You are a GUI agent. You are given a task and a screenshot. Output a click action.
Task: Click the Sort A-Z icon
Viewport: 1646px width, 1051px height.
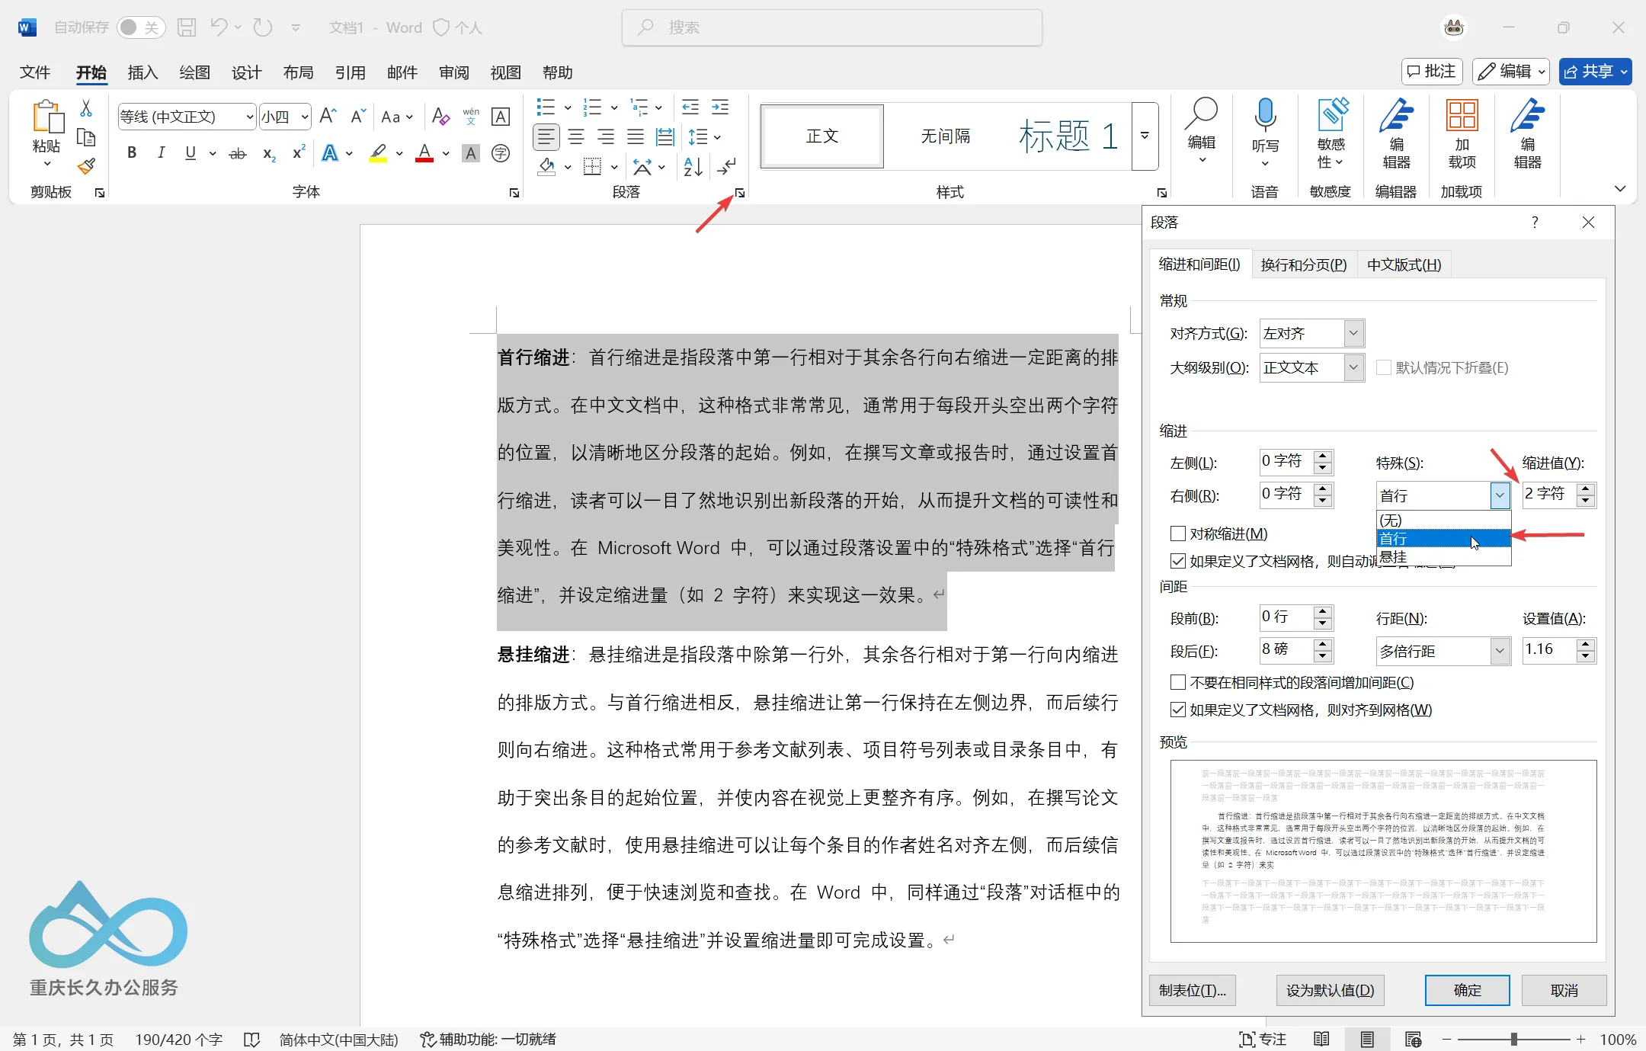point(693,166)
